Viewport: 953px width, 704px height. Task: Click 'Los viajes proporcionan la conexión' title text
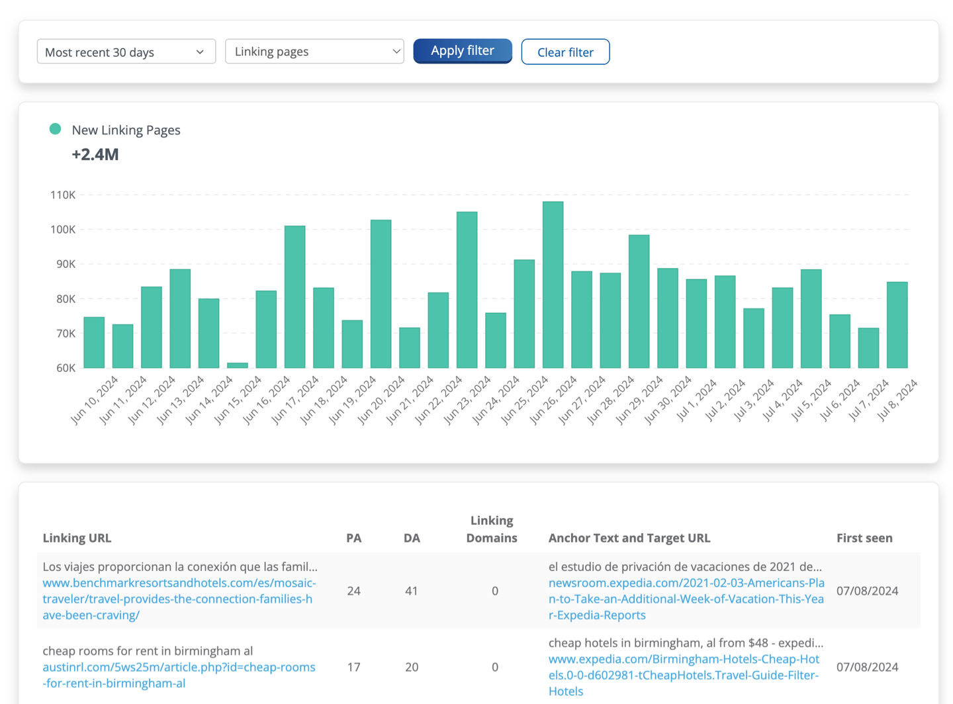(x=180, y=566)
